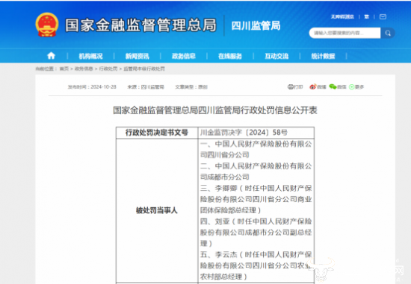The image size is (411, 284).
Task: Open the 新闻资讯 menu item
Action: [x=137, y=56]
